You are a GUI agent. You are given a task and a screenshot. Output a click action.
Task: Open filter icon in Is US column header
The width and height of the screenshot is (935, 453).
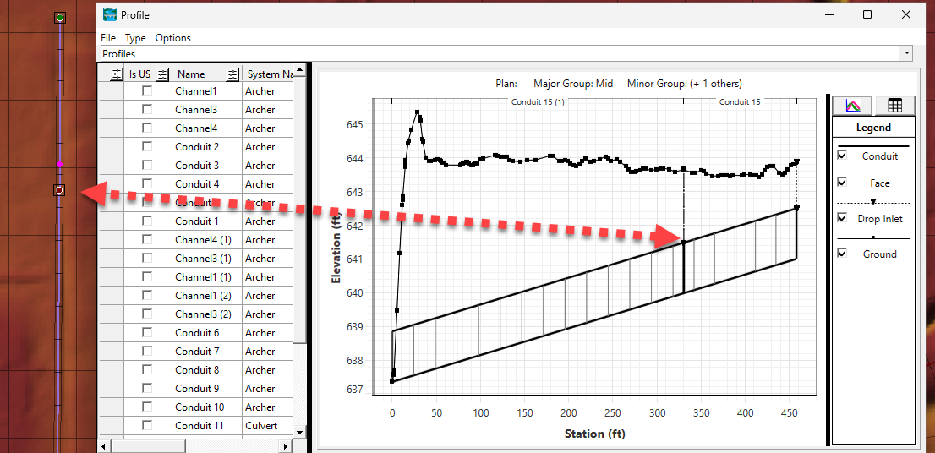click(163, 74)
